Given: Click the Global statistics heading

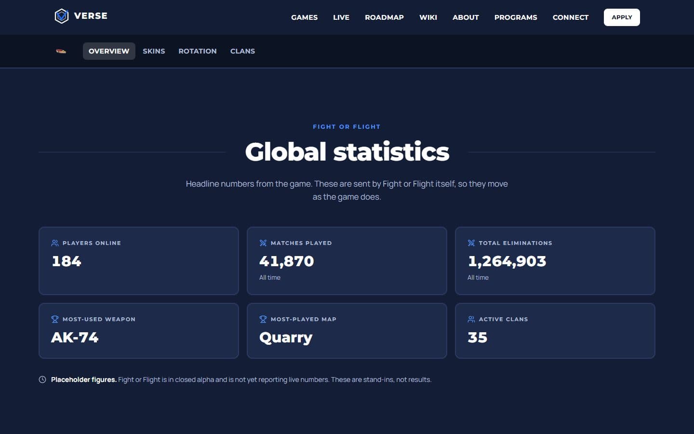Looking at the screenshot, I should coord(347,151).
